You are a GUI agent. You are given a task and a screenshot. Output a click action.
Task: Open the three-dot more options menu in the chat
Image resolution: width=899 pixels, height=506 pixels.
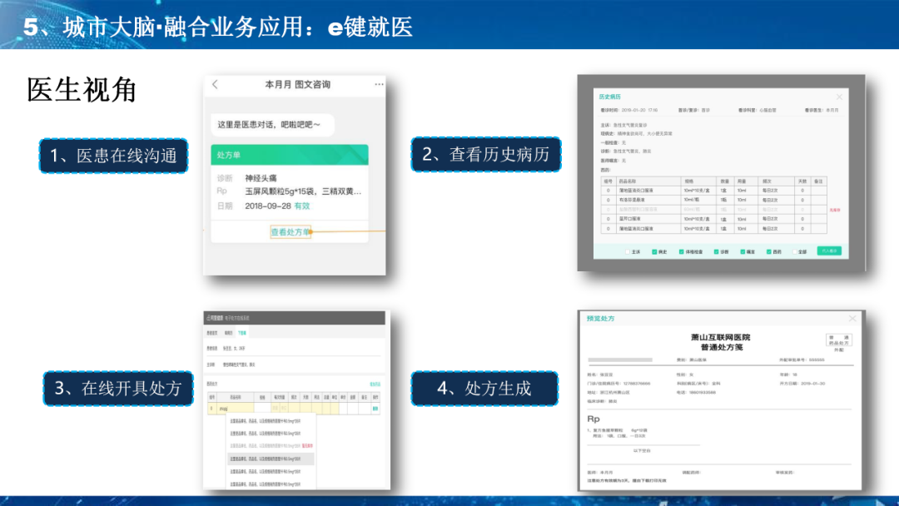pos(378,84)
